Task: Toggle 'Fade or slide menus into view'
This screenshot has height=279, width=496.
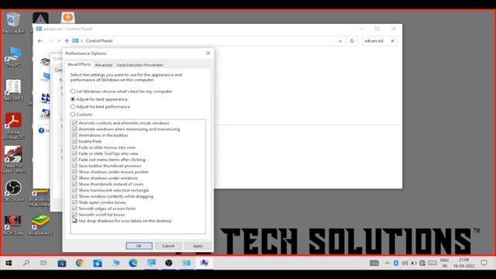Action: 74,147
